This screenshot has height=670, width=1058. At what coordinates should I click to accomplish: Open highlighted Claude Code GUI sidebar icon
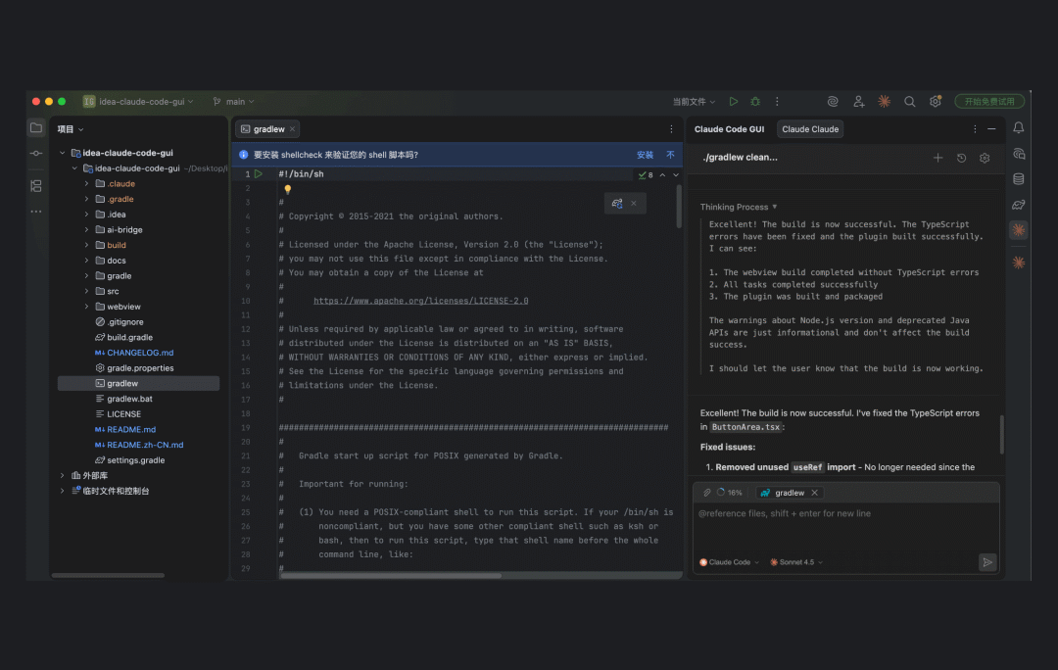(x=1018, y=230)
